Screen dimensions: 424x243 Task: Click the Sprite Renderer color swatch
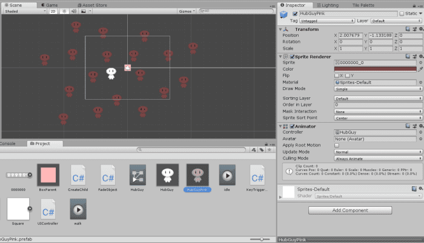(375, 69)
